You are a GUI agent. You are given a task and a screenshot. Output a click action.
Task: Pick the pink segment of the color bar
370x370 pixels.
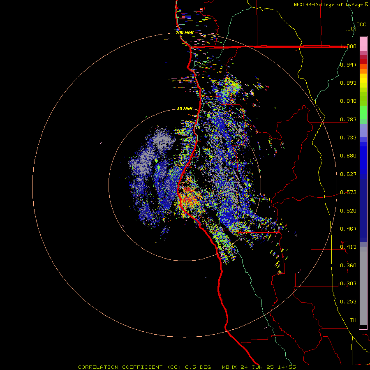[363, 44]
